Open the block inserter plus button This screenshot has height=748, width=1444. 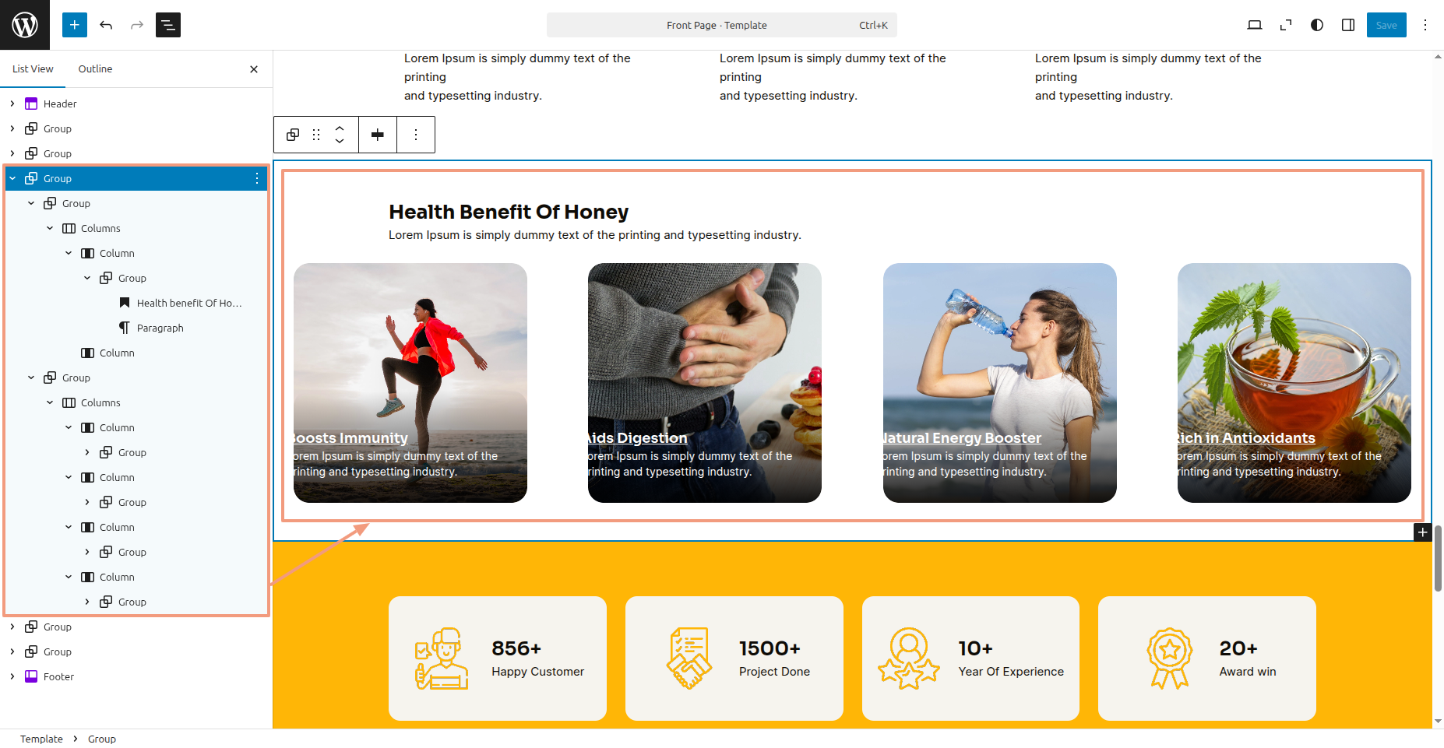pyautogui.click(x=75, y=25)
